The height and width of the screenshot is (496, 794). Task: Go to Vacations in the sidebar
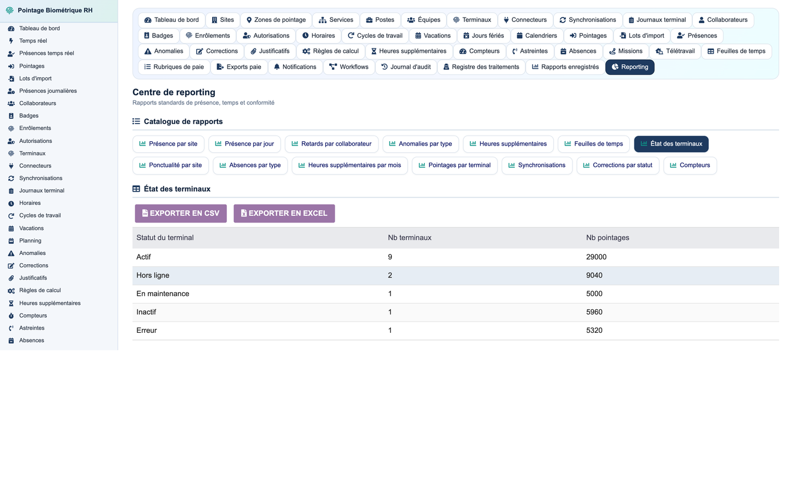point(59,229)
